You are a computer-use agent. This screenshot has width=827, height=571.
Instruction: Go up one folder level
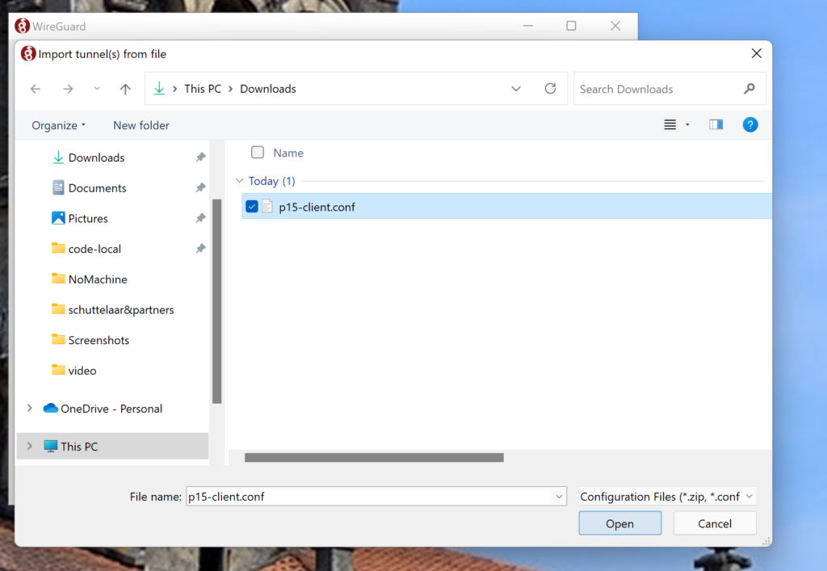[125, 89]
